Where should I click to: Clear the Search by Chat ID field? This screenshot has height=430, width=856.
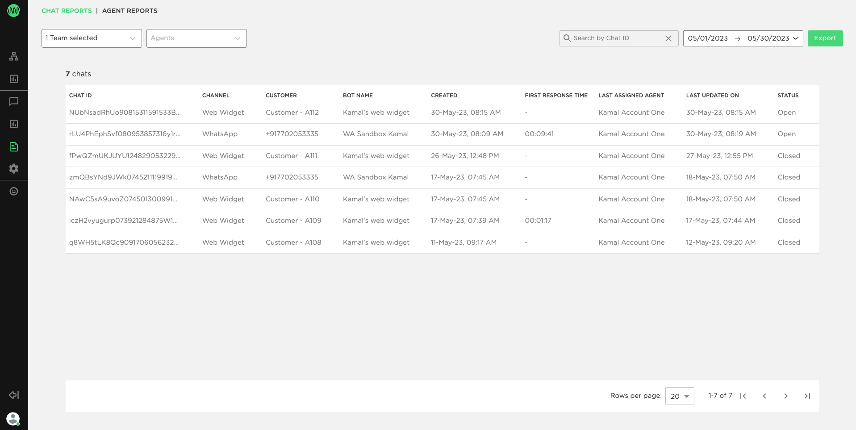pyautogui.click(x=668, y=38)
